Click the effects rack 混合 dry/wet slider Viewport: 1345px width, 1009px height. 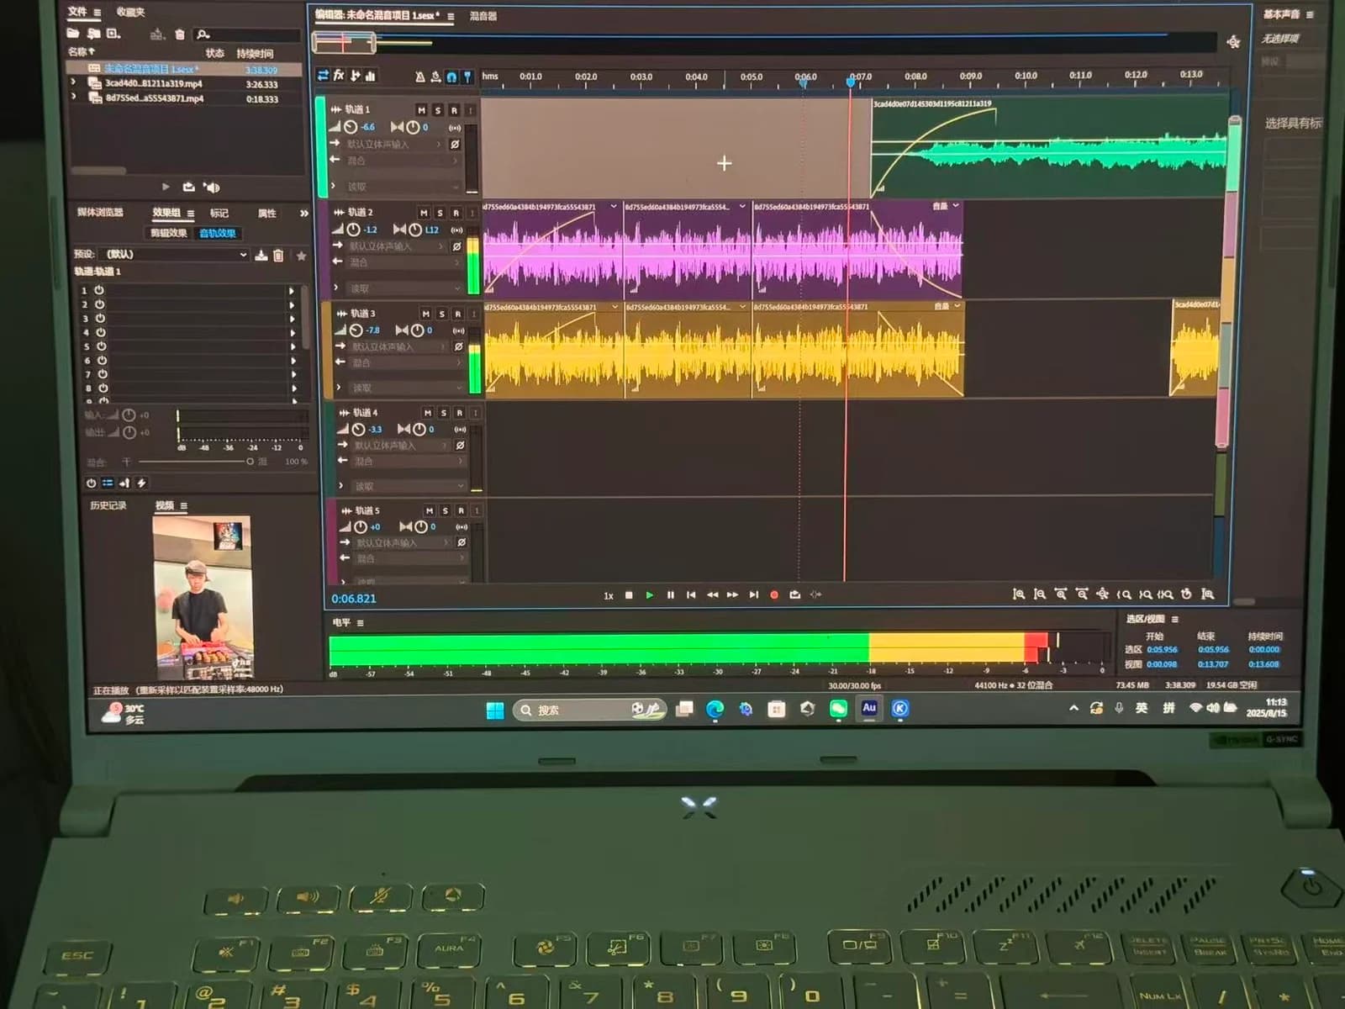point(195,462)
